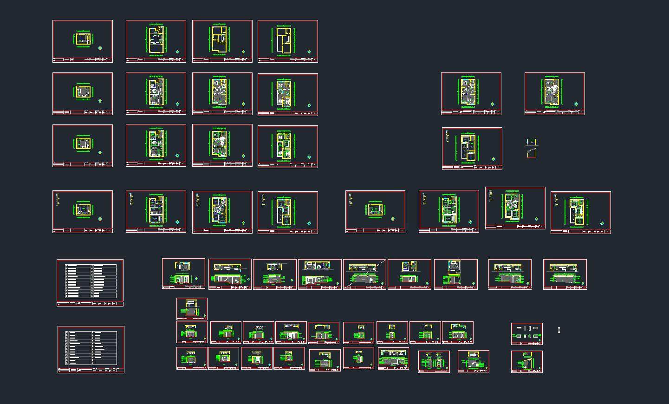The height and width of the screenshot is (404, 669).
Task: Choose the first sheet in the elevation row
Action: (x=183, y=274)
